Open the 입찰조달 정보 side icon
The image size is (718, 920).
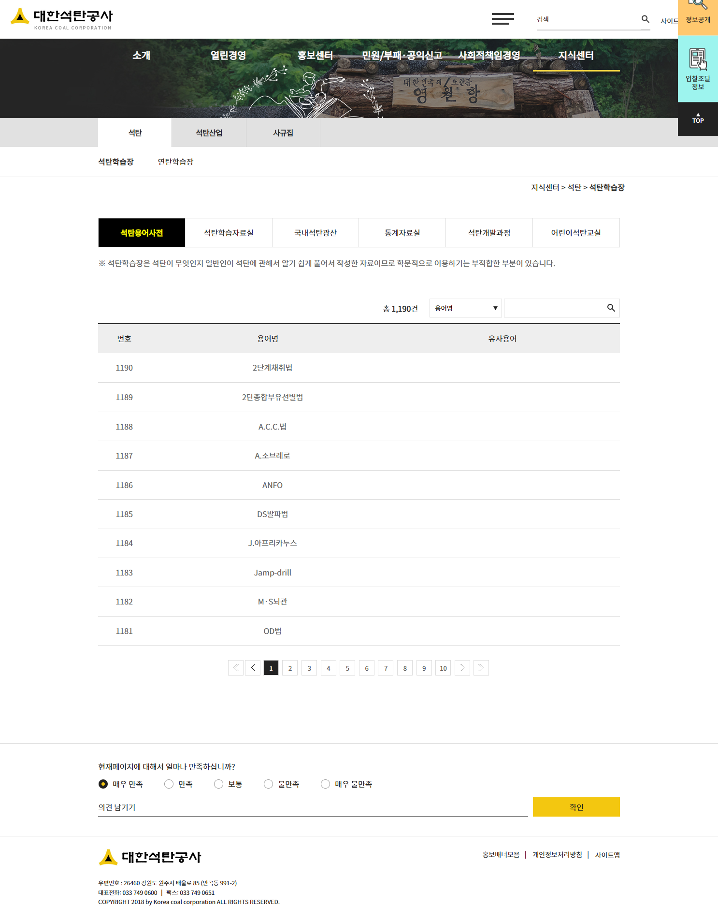click(x=698, y=69)
